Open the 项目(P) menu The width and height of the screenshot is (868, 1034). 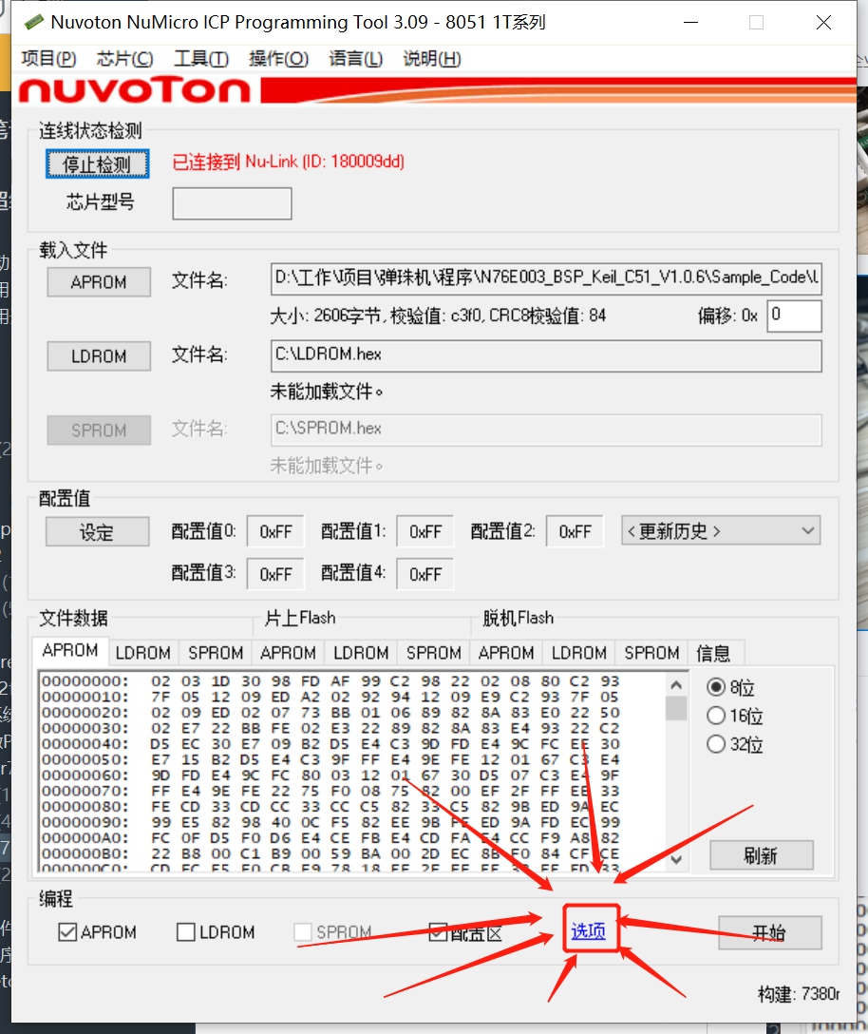click(x=48, y=59)
